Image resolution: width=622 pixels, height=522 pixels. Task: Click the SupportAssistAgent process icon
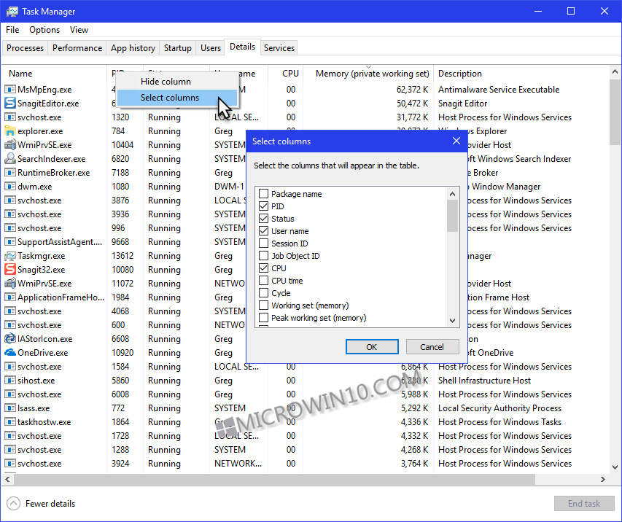(x=10, y=242)
